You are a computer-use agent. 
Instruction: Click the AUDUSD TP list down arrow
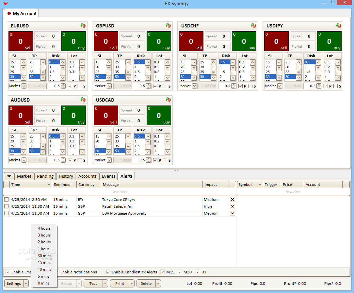click(x=43, y=152)
